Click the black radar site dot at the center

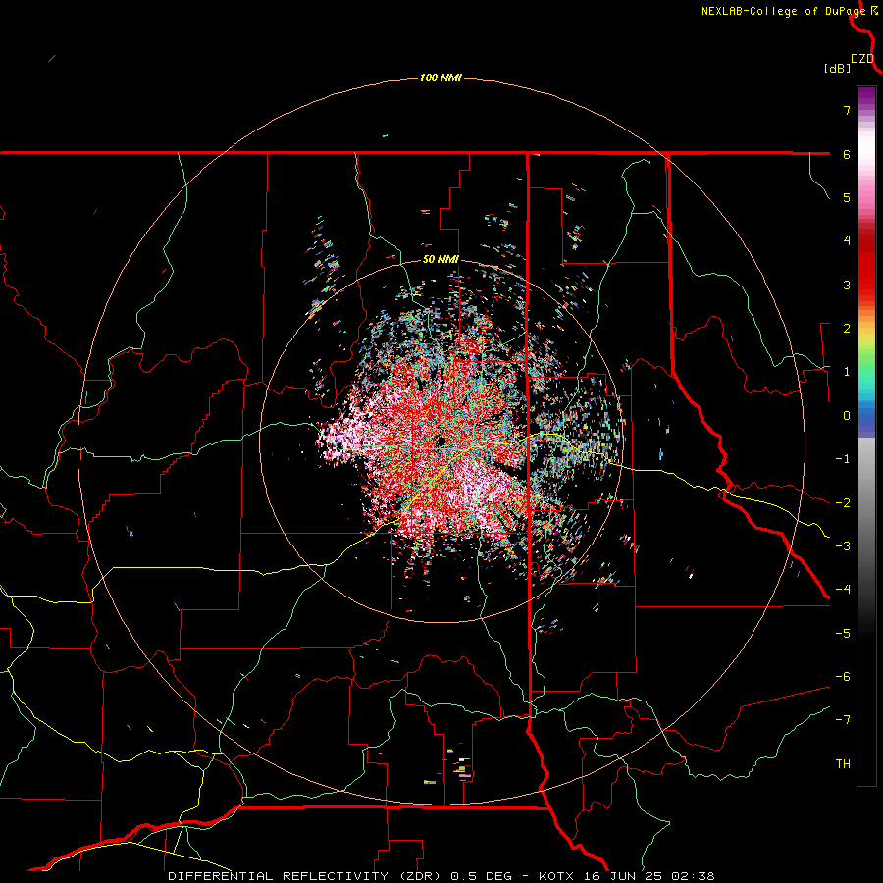(x=441, y=441)
